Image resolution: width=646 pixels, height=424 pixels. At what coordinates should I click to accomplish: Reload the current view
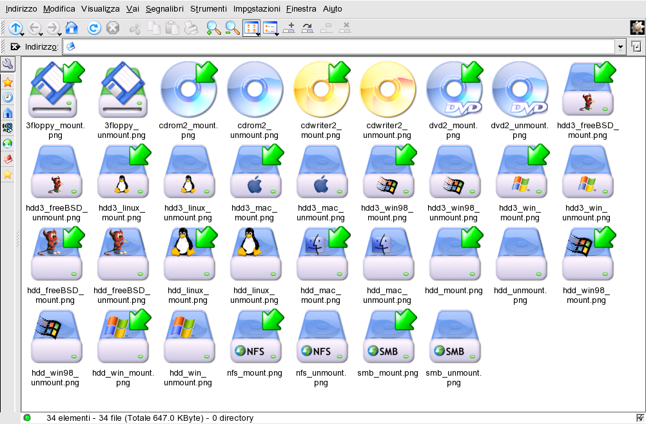[x=94, y=28]
